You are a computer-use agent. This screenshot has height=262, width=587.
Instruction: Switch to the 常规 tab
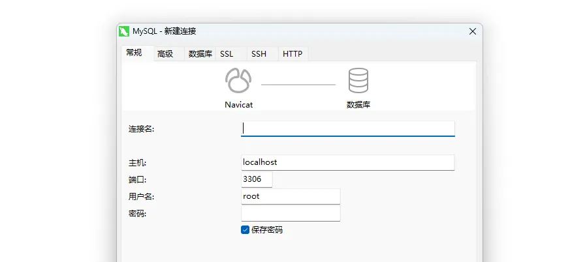[x=134, y=53]
